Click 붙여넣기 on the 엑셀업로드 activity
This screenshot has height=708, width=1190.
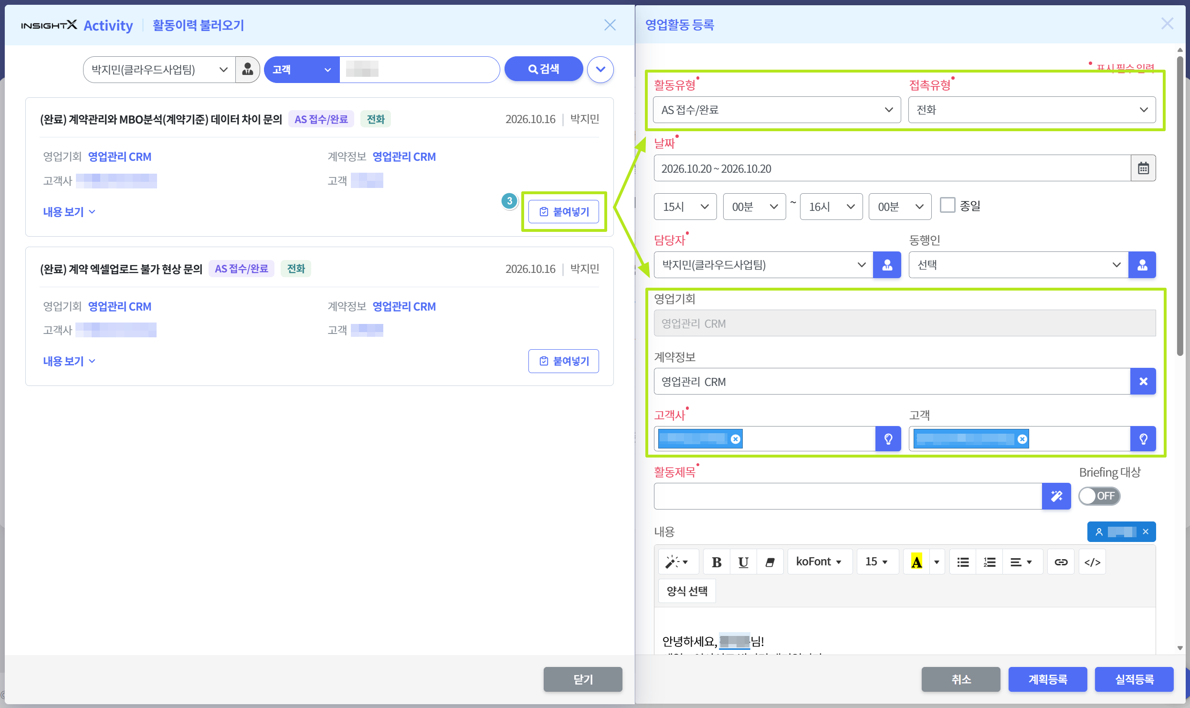click(563, 361)
